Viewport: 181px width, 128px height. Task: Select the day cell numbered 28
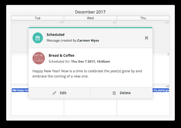[38, 36]
